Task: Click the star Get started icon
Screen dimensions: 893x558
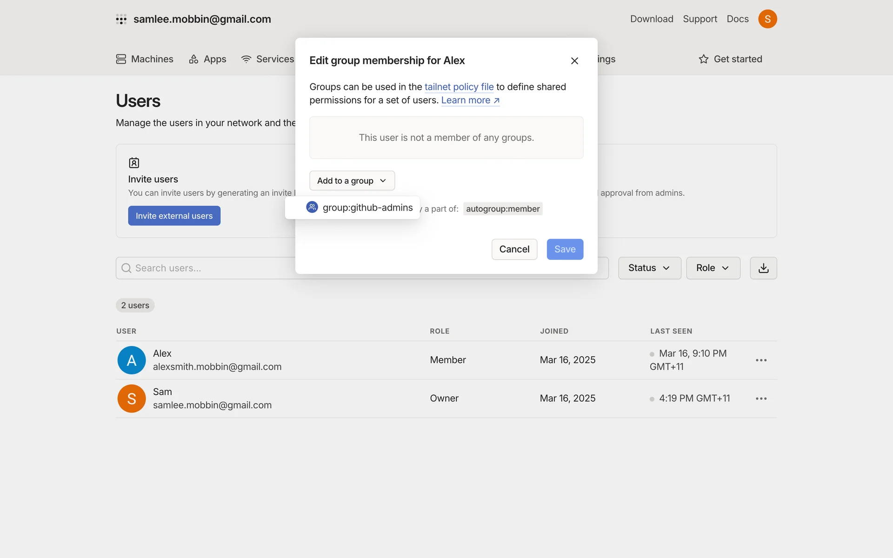Action: [x=703, y=59]
